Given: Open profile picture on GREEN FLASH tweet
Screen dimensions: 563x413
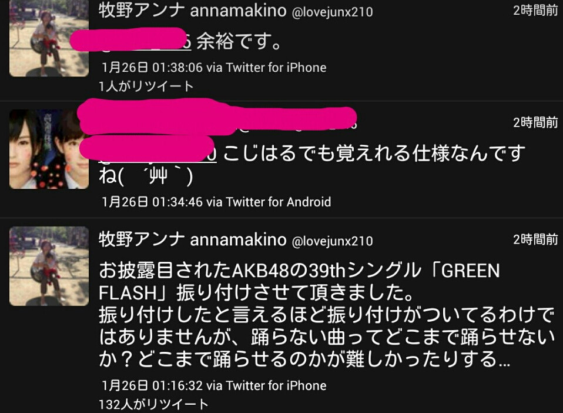Looking at the screenshot, I should coord(49,266).
